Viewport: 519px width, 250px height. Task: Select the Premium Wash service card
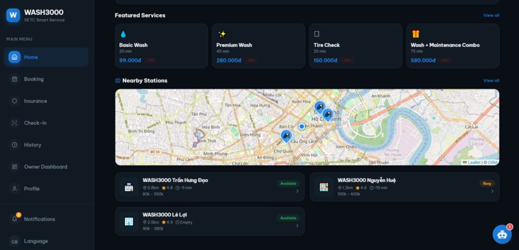(258, 46)
